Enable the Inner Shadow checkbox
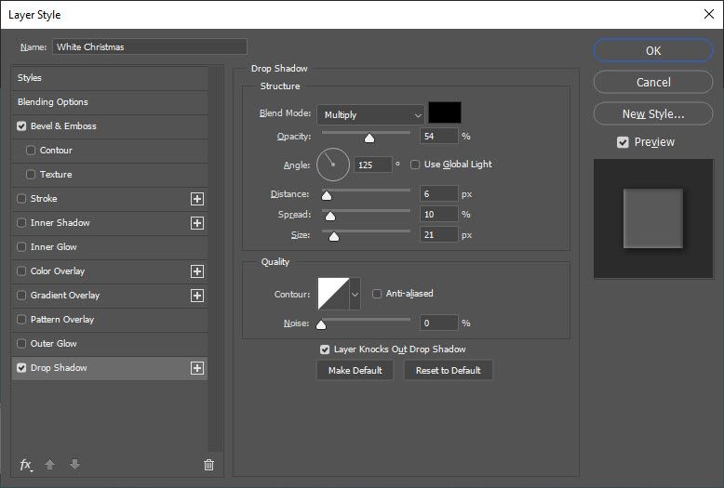This screenshot has height=488, width=724. coord(21,222)
